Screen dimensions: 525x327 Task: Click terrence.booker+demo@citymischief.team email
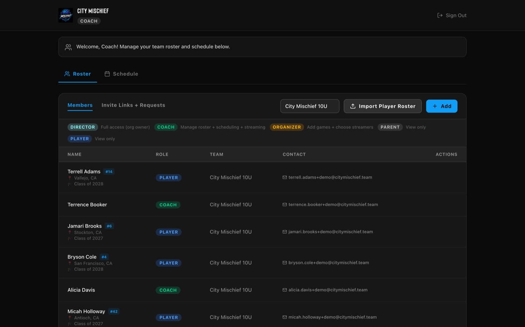point(333,205)
